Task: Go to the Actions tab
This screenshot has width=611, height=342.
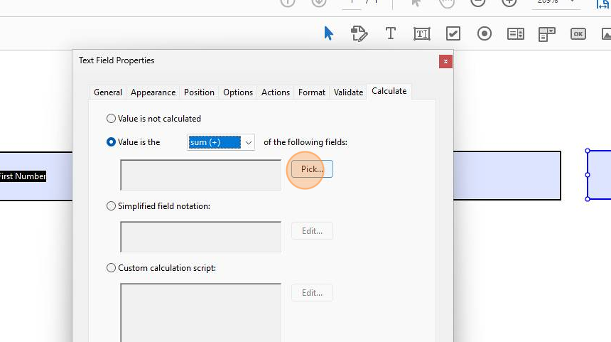Action: coord(276,92)
